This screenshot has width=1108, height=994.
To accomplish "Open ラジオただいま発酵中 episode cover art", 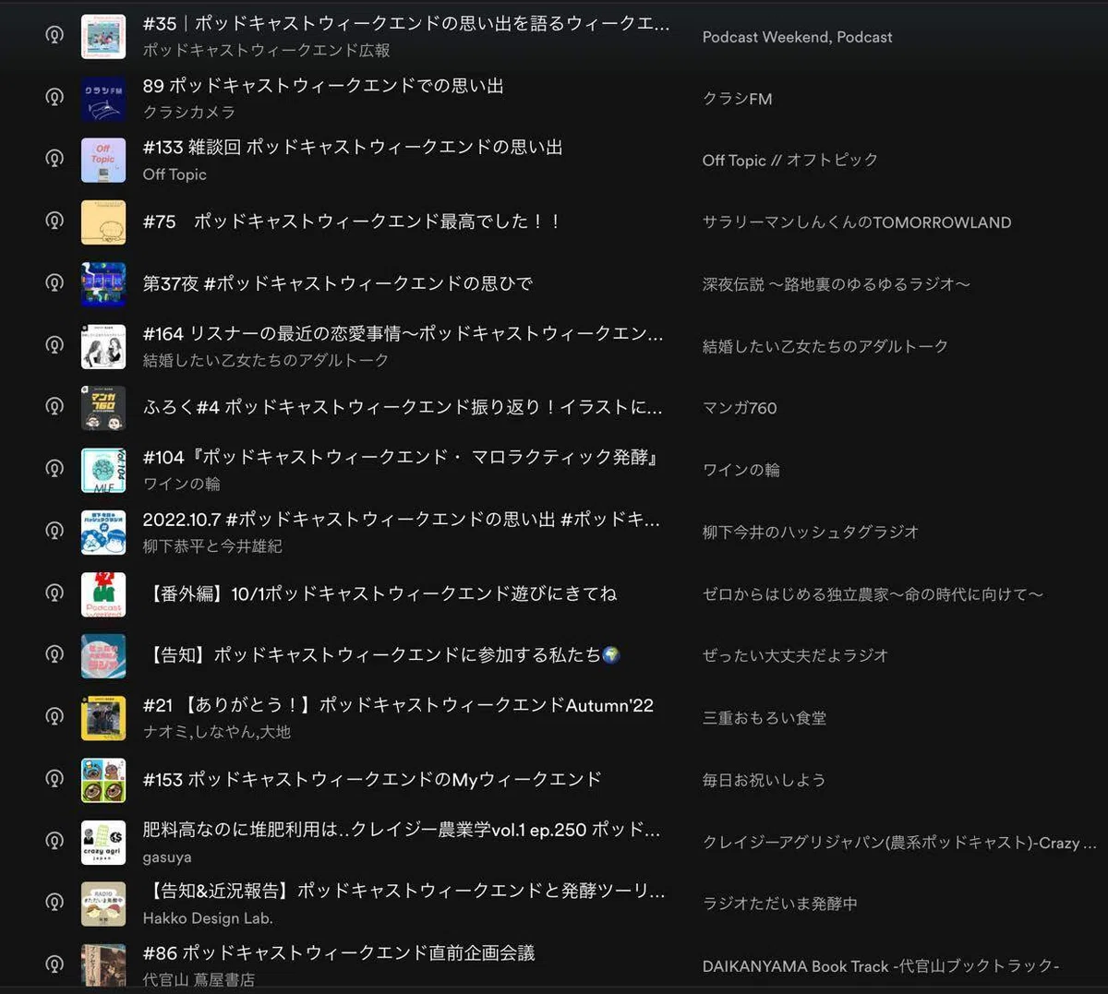I will point(103,903).
